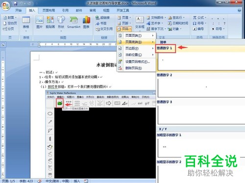This screenshot has width=245, height=183.
Task: Click the line 一、初试： in document
Action: click(48, 72)
